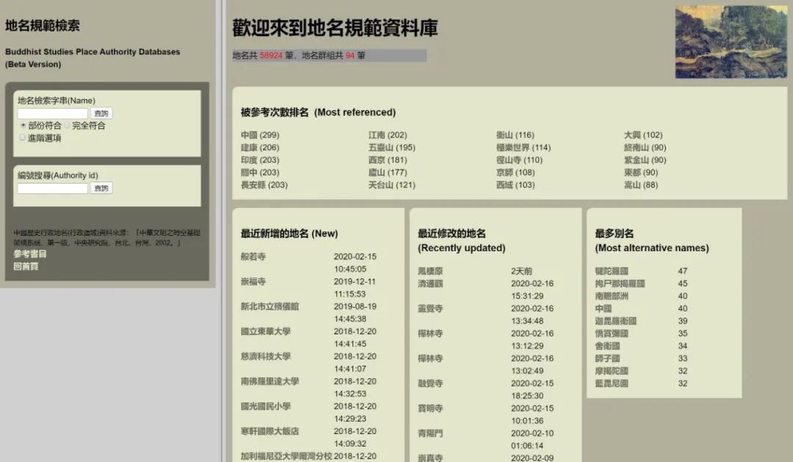
Task: Open 融覺寺 recently updated entry
Action: tap(430, 383)
